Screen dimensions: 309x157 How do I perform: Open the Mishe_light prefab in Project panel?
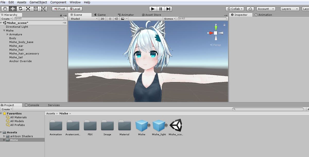[x=159, y=126]
